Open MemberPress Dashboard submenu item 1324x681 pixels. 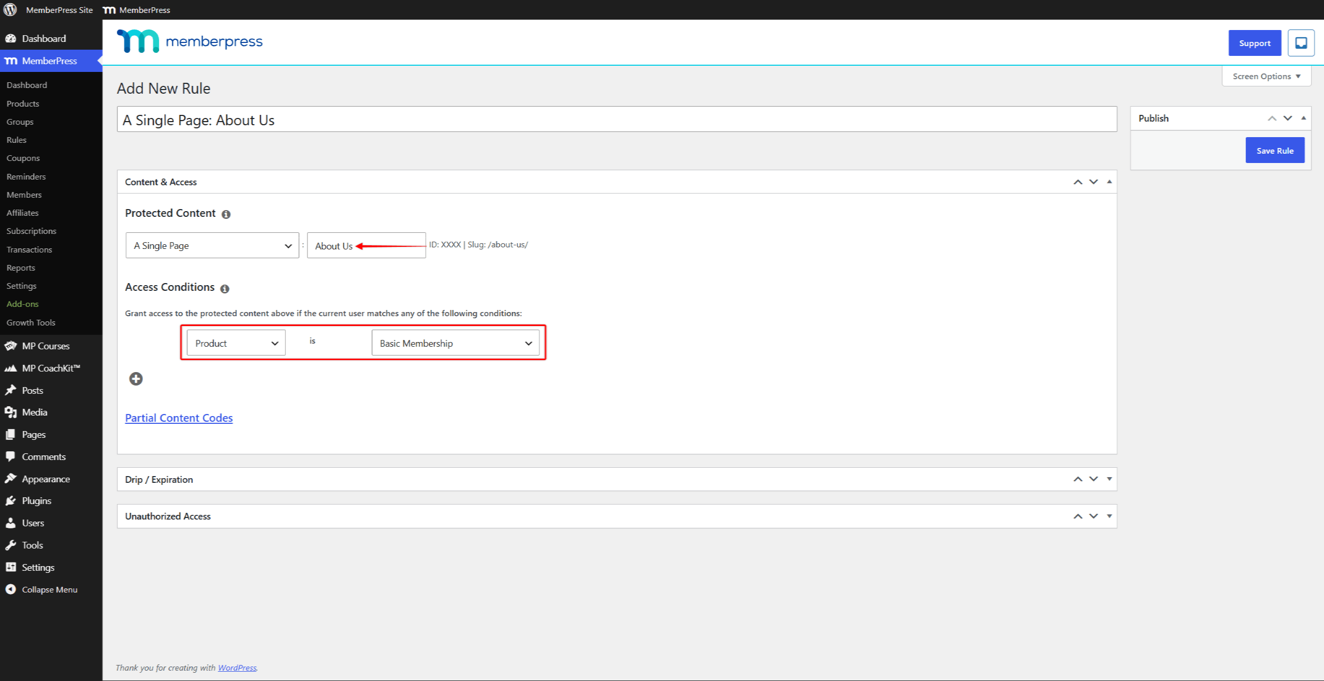pyautogui.click(x=27, y=85)
